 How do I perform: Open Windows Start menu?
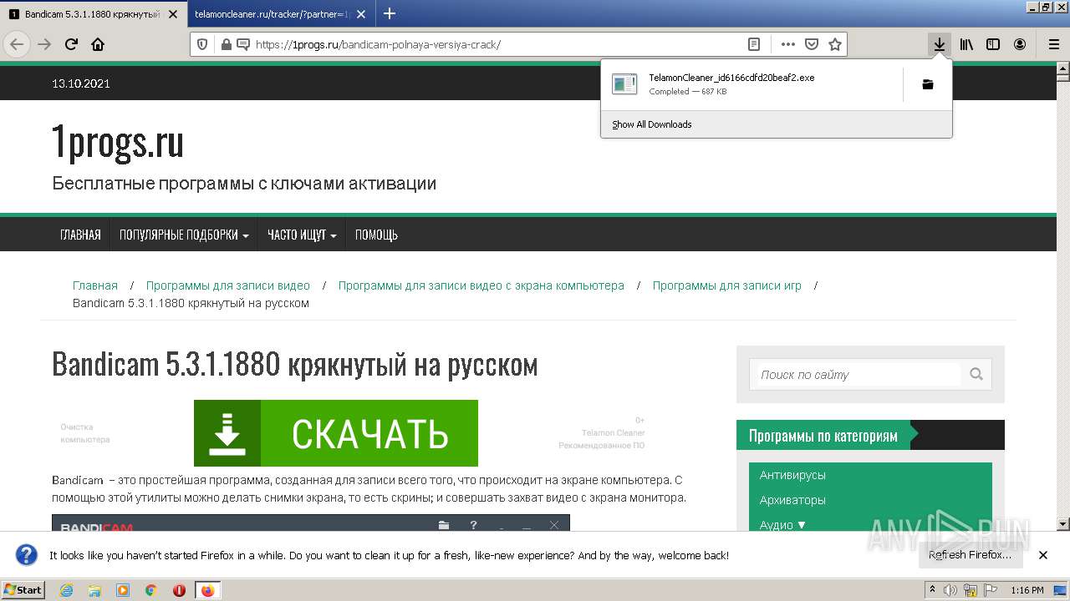pos(23,590)
